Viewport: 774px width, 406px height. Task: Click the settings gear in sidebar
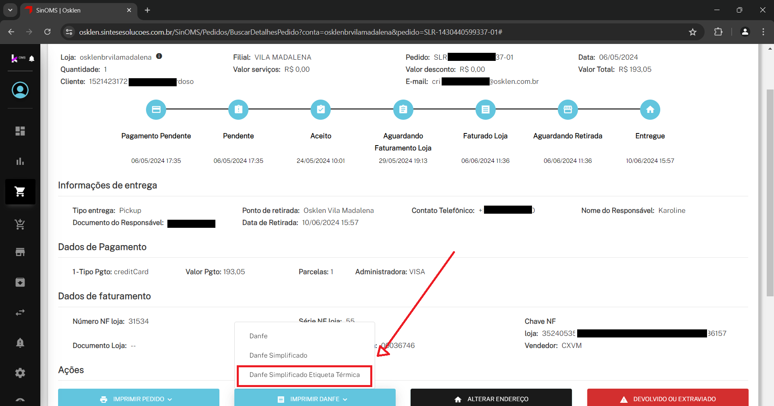(20, 373)
